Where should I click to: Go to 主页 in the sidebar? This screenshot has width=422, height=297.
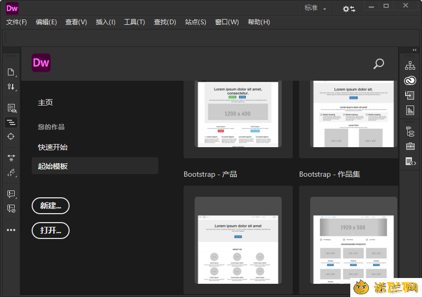45,102
